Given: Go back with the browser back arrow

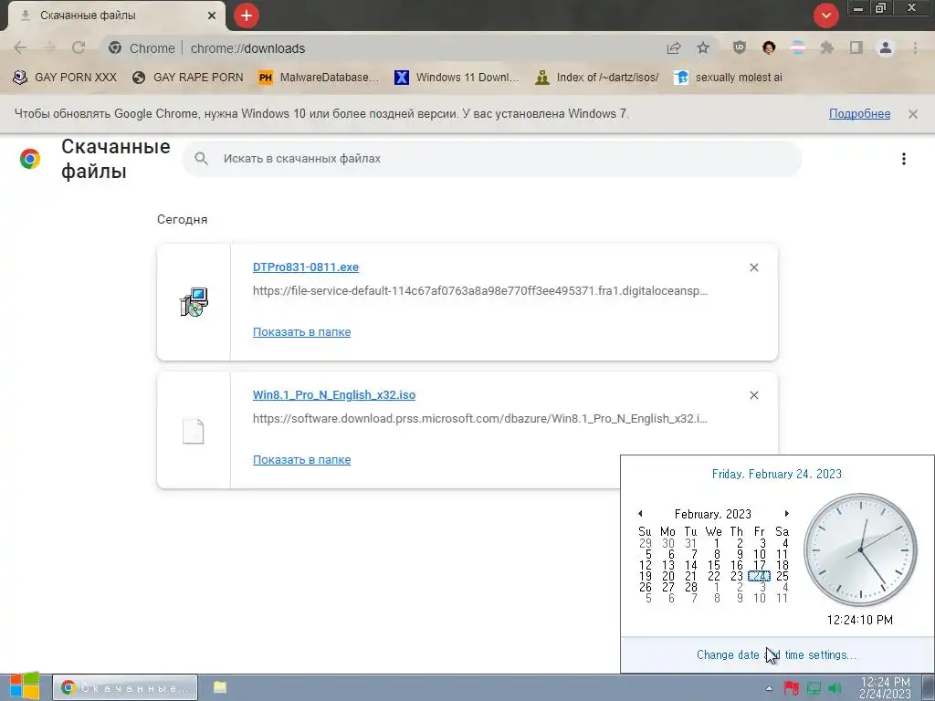Looking at the screenshot, I should click(x=20, y=47).
